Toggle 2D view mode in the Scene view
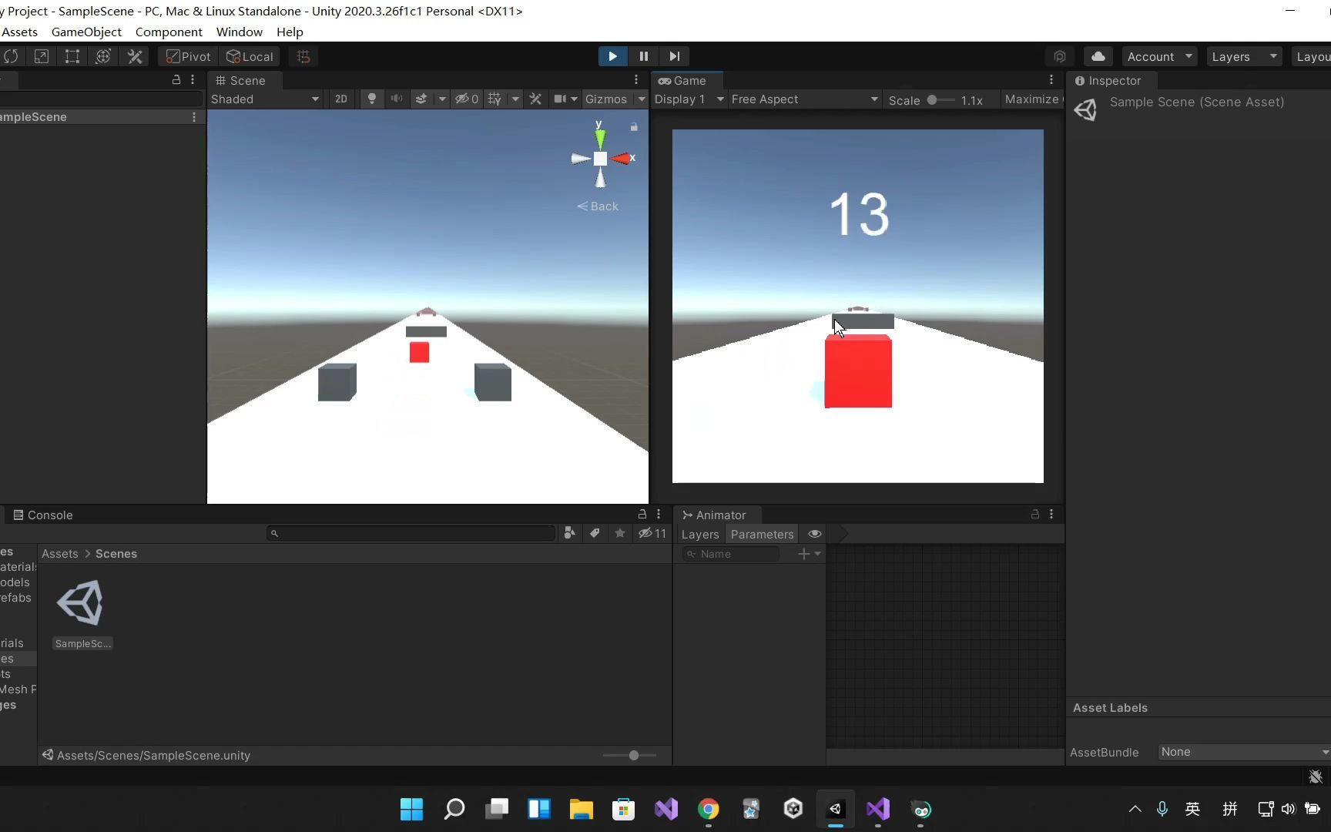The width and height of the screenshot is (1331, 832). click(x=340, y=99)
